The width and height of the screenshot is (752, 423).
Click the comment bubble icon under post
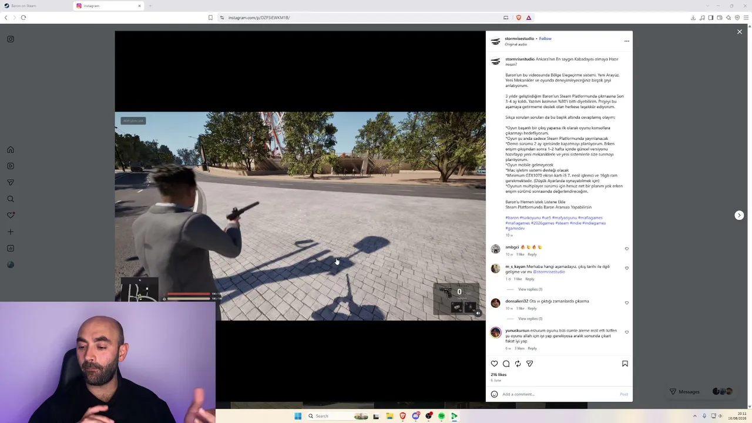pos(506,364)
